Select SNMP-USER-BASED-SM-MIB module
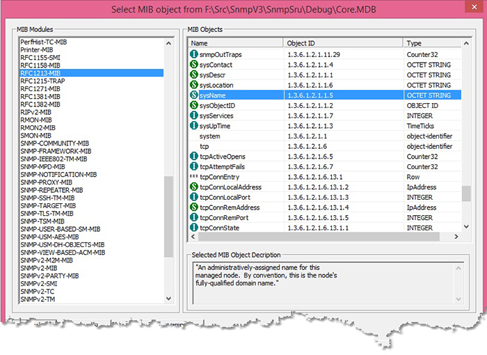Image resolution: width=487 pixels, height=355 pixels. (61, 229)
